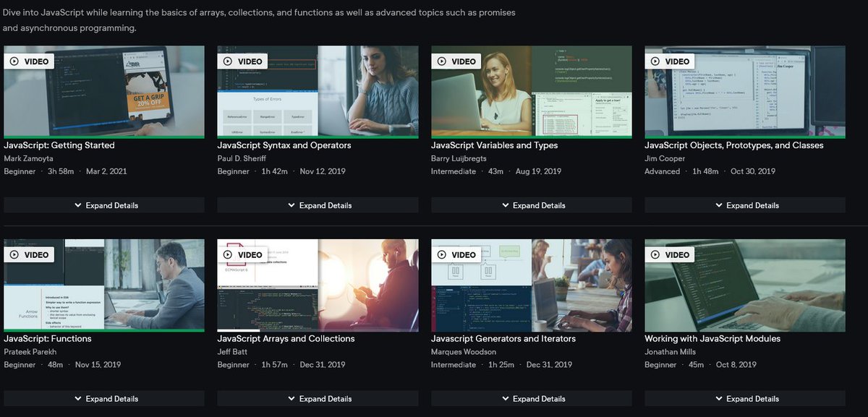Screen dimensions: 868x417
Task: Click the 45m duration text
Action: tap(696, 365)
